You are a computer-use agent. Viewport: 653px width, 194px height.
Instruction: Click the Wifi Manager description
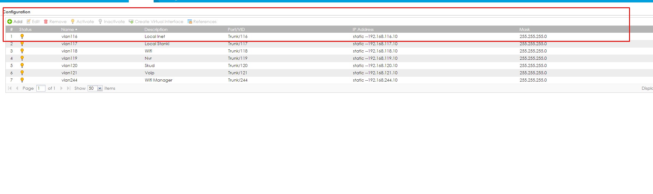(158, 80)
